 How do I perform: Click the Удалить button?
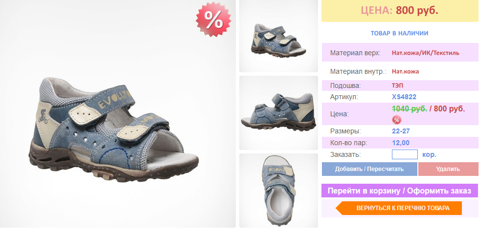[448, 169]
